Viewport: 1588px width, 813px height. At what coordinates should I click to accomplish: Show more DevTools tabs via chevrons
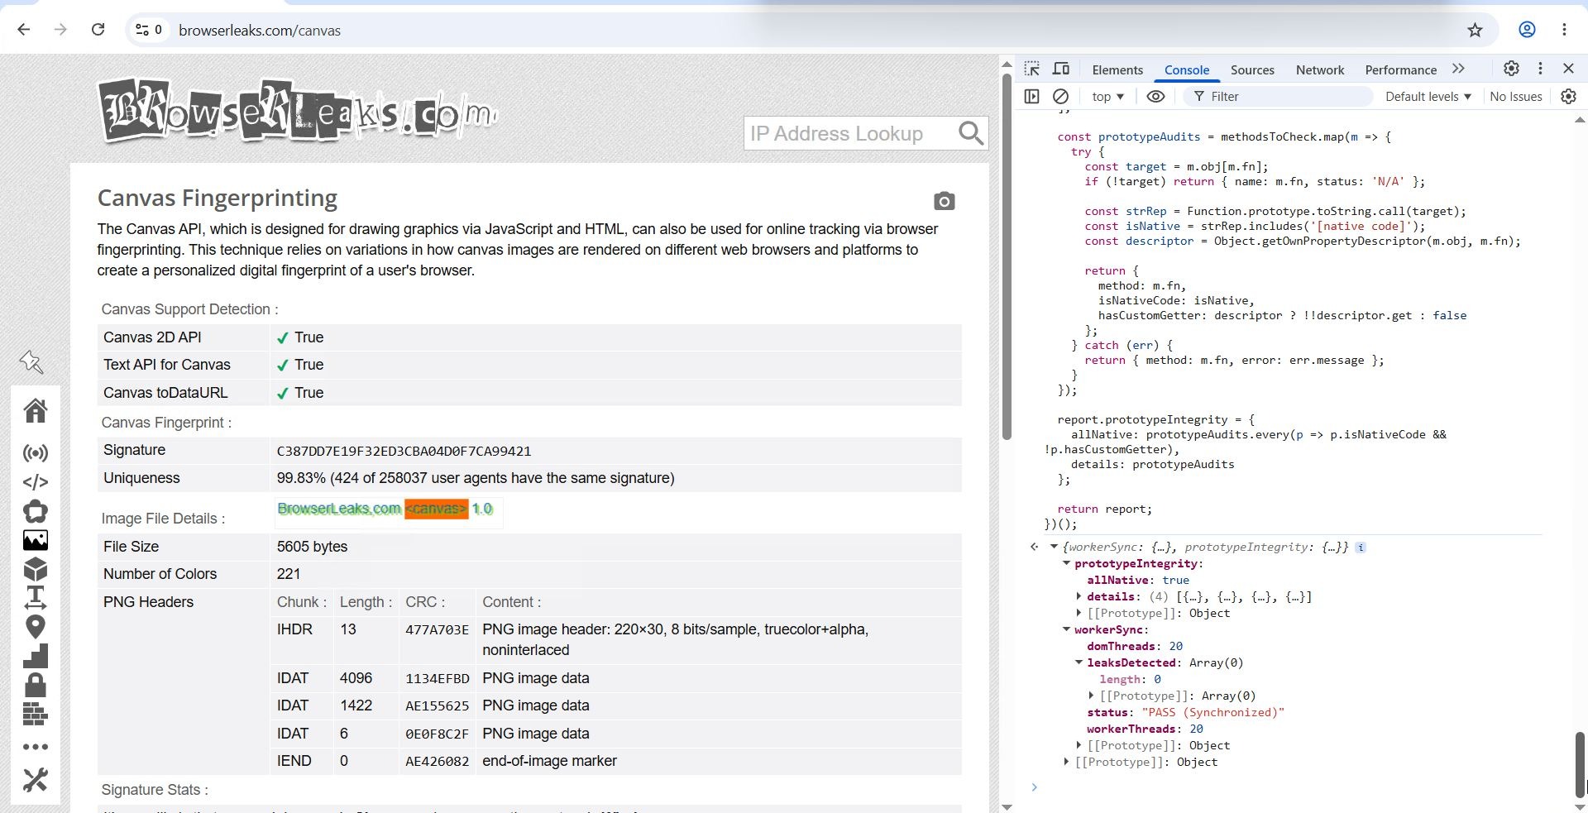click(x=1458, y=69)
